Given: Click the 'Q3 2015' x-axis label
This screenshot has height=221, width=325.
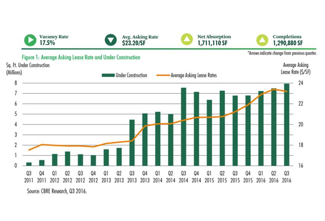Looking at the screenshot, I should (x=235, y=177).
